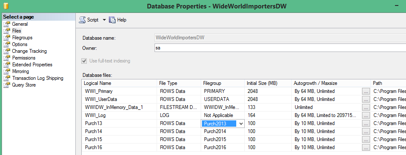The image size is (406, 155).
Task: Switch to the Mirroring page
Action: 20,71
